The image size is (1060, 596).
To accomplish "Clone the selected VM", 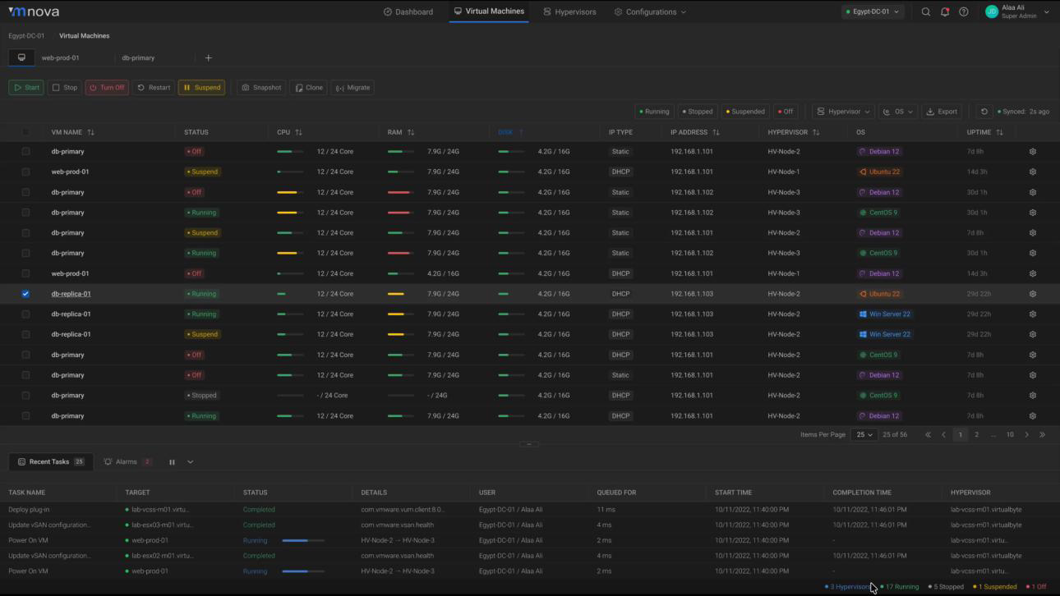I will pos(308,88).
